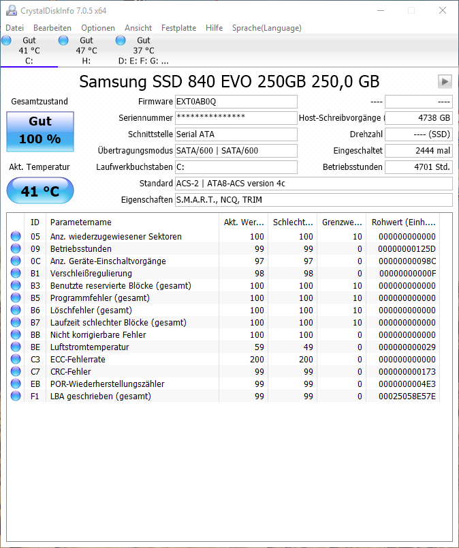
Task: Open the Optionen menu
Action: point(98,28)
